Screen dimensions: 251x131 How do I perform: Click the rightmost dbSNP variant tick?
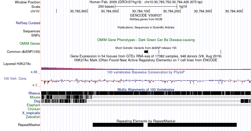[x=221, y=52]
